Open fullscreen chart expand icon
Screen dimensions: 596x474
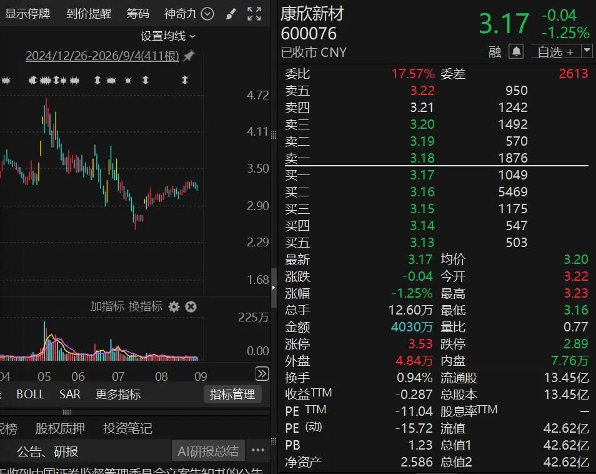click(x=254, y=14)
